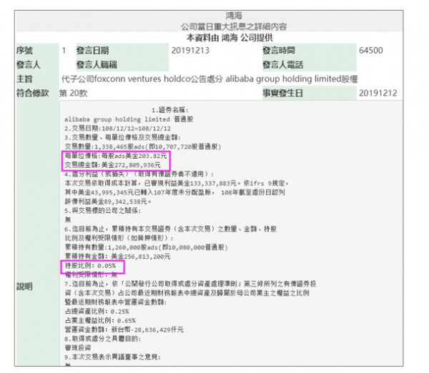Select 累積持有數量 1,260,000股ads line
The width and height of the screenshot is (429, 373).
click(146, 247)
